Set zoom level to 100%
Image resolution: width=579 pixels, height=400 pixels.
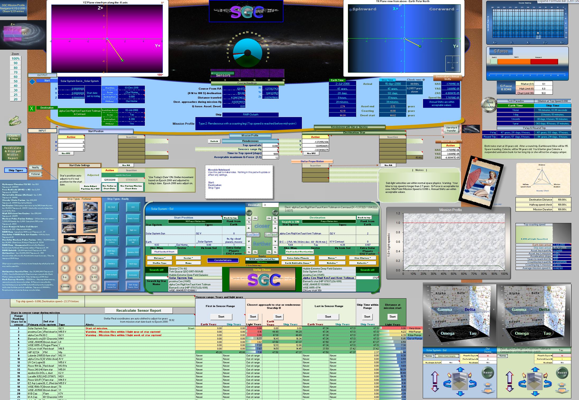(x=16, y=59)
